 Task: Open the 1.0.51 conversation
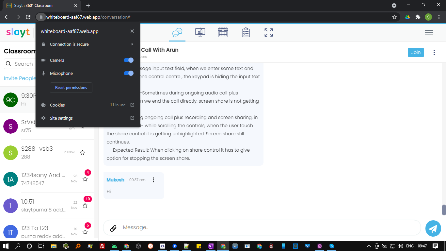pos(47,206)
